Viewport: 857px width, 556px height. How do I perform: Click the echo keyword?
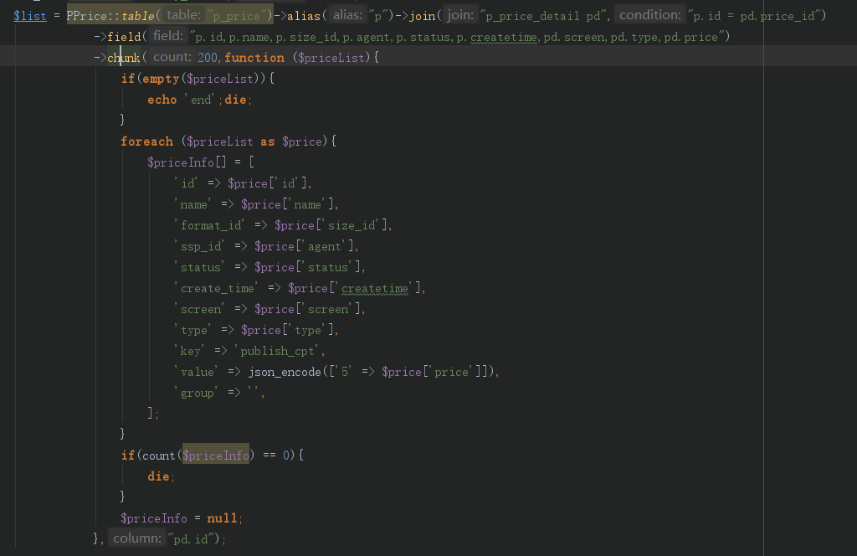coord(162,100)
